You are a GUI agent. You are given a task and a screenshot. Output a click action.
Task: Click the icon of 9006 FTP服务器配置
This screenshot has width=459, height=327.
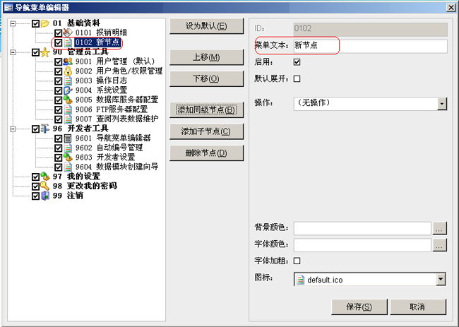[x=68, y=109]
